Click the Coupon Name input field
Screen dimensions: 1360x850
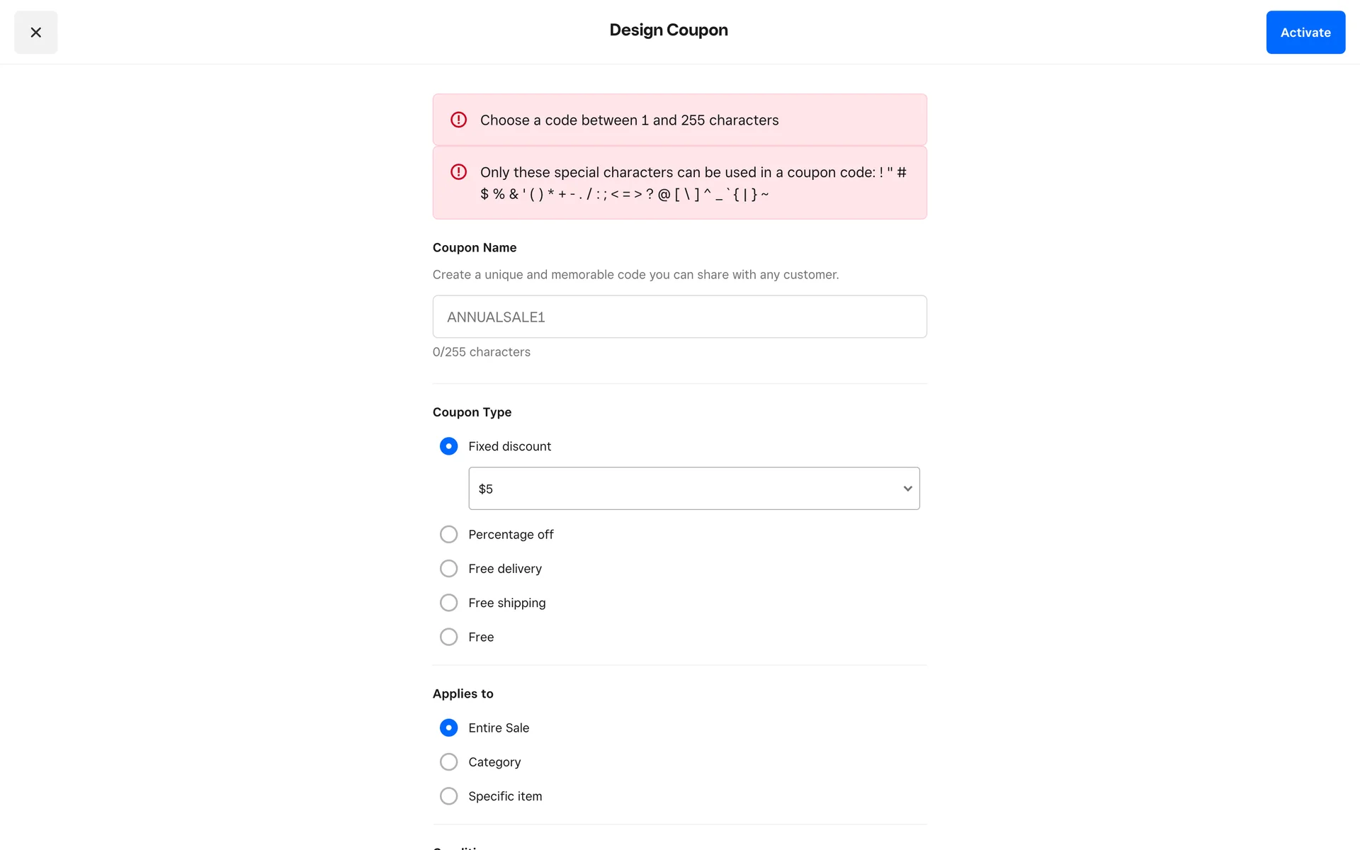679,317
